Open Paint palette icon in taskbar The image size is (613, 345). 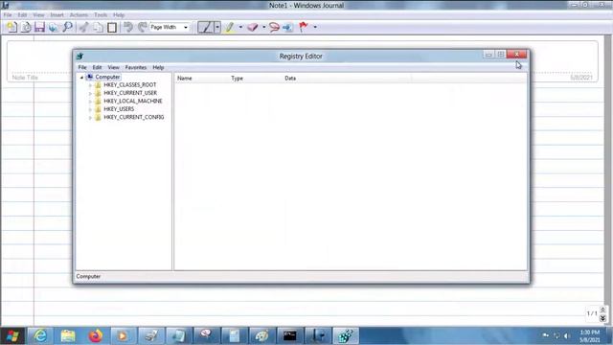pos(261,336)
